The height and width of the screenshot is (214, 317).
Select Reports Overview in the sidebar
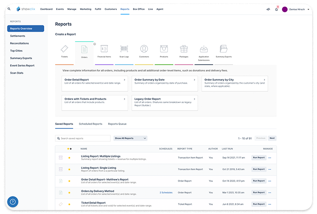26,29
